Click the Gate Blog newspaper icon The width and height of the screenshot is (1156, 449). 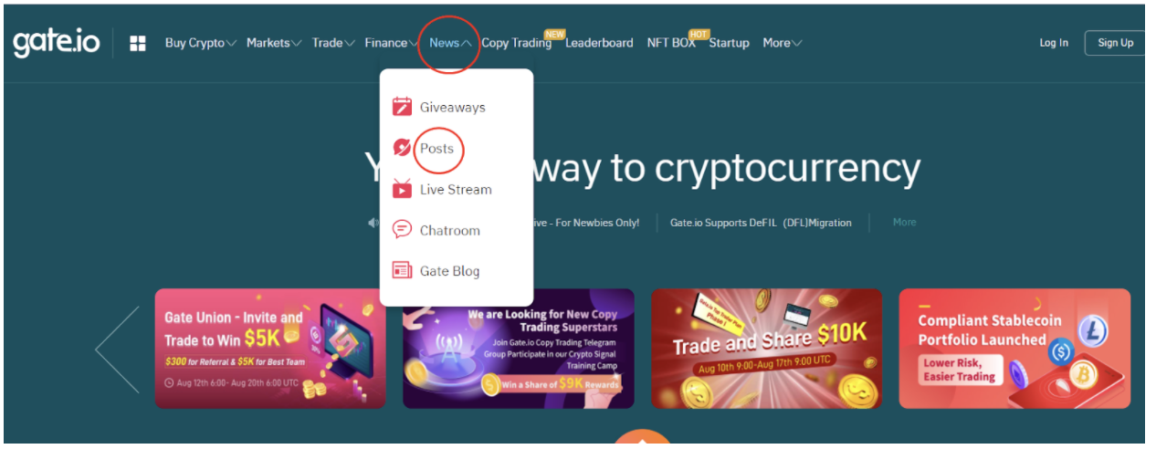[402, 271]
